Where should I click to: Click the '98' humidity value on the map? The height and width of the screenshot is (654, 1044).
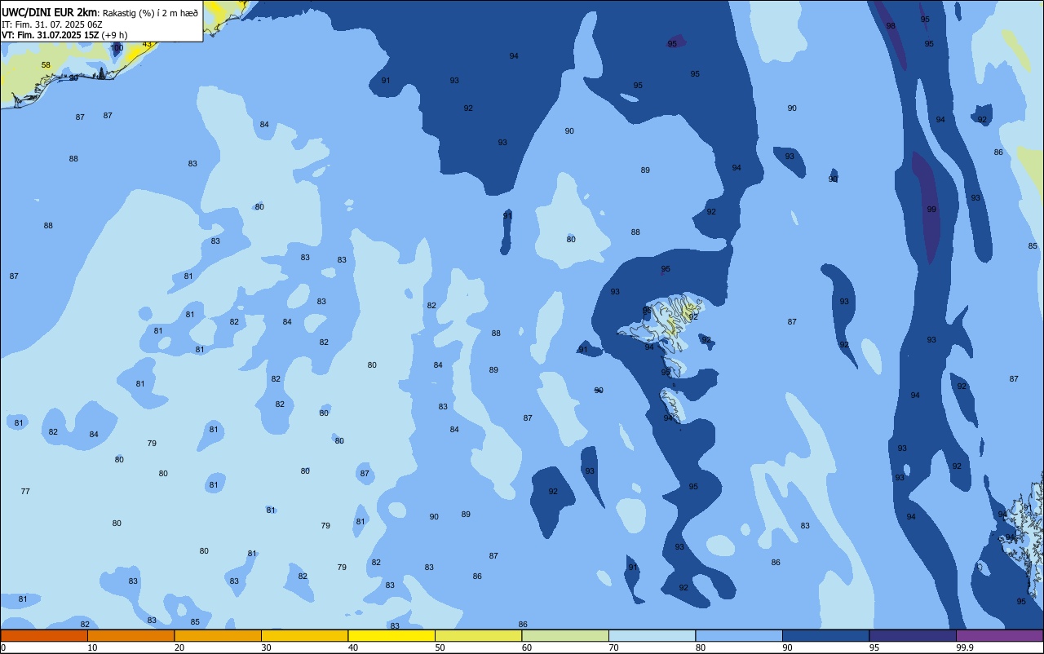[891, 26]
